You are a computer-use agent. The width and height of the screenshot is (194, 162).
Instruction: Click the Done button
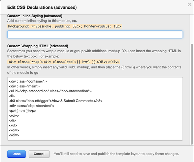point(16,154)
